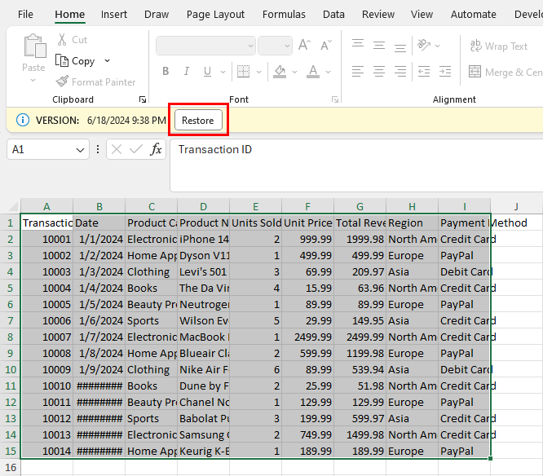Open the font name dropdown
Image resolution: width=543 pixels, height=476 pixels.
click(x=250, y=46)
